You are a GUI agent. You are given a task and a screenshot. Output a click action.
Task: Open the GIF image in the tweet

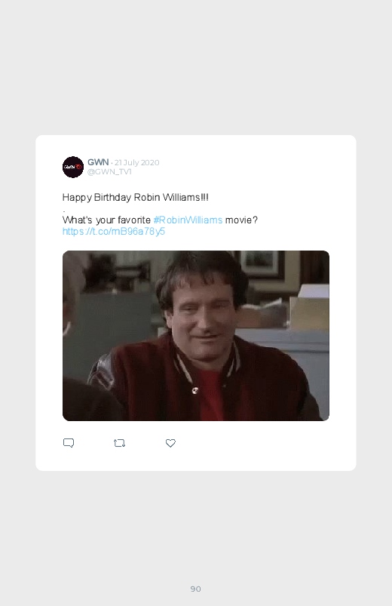coord(196,336)
